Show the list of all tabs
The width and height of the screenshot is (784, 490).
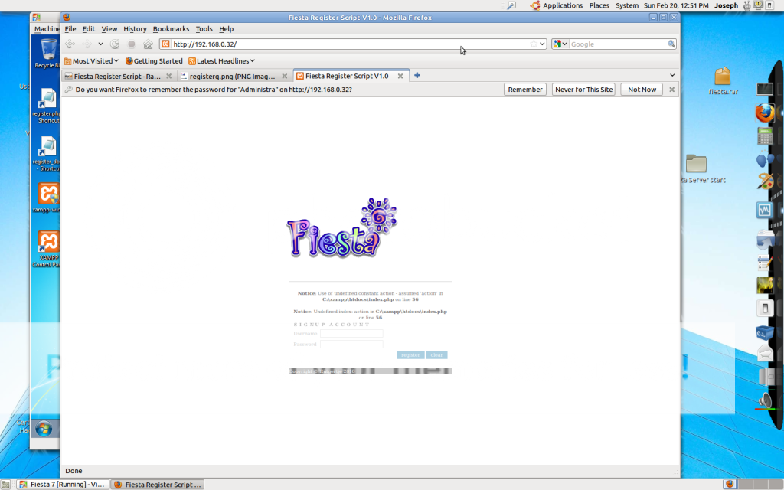(672, 75)
